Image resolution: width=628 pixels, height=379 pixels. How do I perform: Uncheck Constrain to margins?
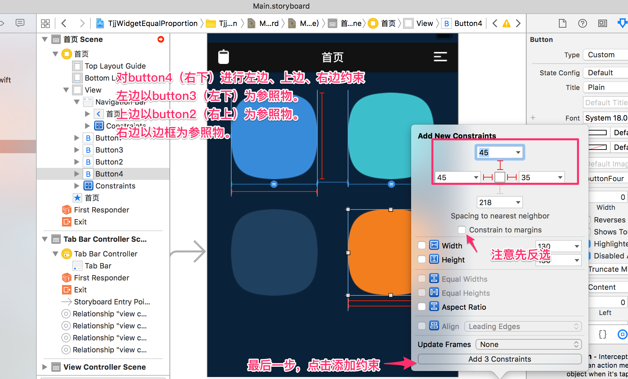point(462,230)
